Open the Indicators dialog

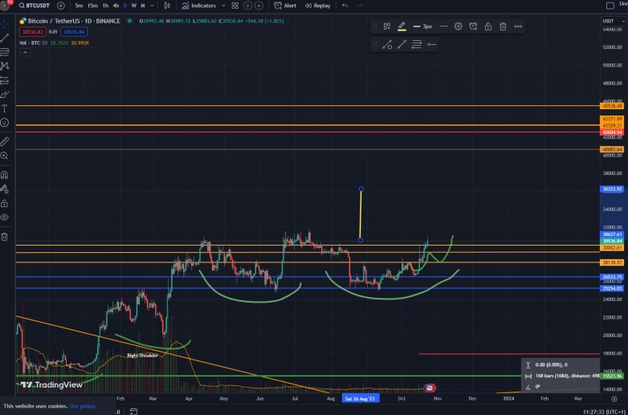pos(199,6)
